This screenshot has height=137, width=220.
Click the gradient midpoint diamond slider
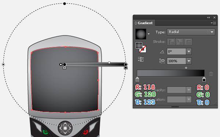click(x=186, y=68)
